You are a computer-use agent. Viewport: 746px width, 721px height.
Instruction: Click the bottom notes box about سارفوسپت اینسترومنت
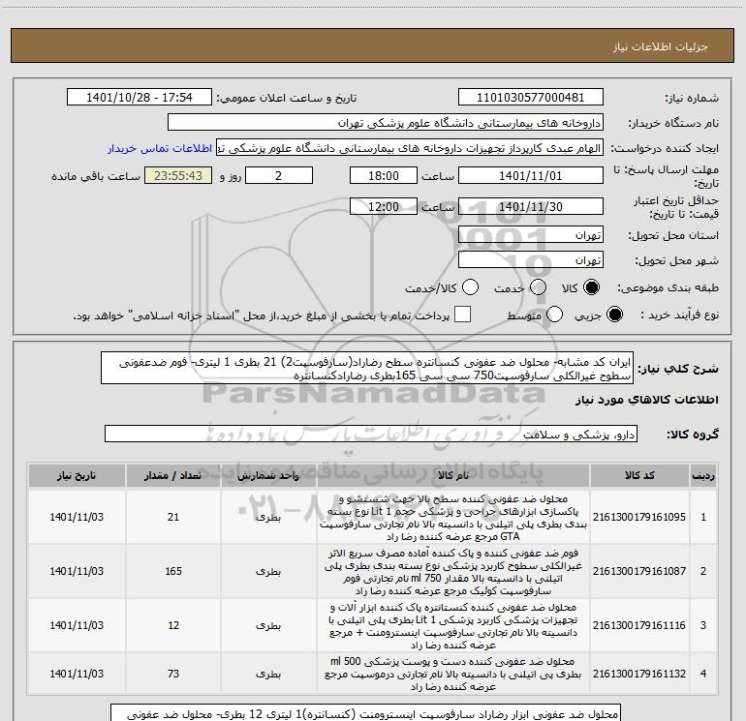tap(365, 713)
